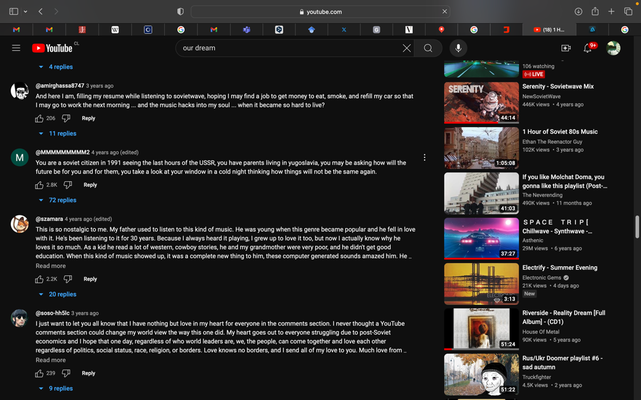This screenshot has width=641, height=400.
Task: Reply to the @MMMMMMMMM2 comment
Action: tap(90, 185)
